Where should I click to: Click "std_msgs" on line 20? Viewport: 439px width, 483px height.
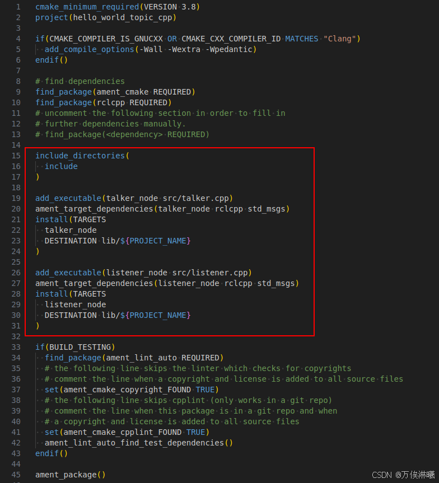coord(267,209)
